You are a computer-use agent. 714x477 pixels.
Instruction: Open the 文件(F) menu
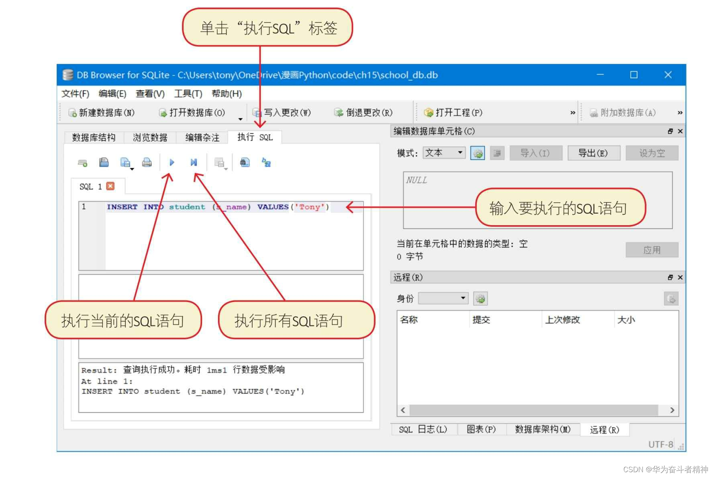(x=75, y=94)
